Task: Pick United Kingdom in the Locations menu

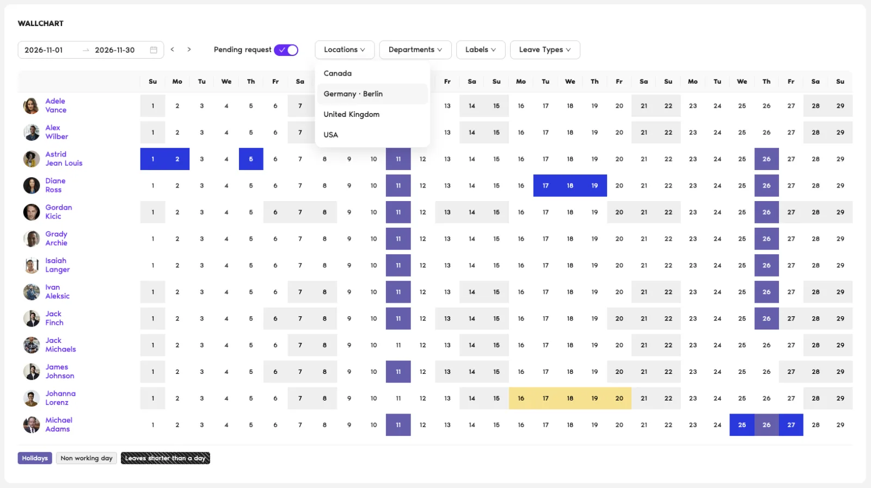Action: pos(372,115)
